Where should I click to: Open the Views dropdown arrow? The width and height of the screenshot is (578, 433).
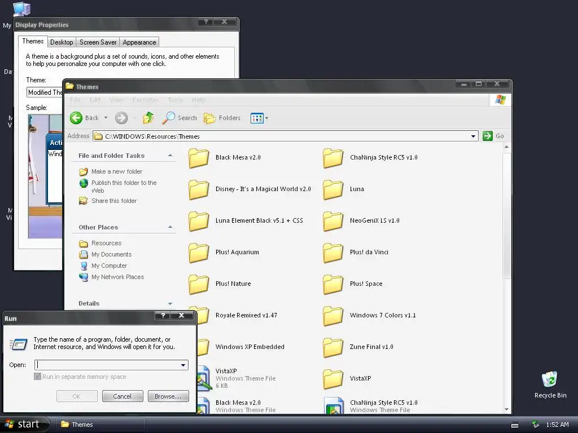266,118
